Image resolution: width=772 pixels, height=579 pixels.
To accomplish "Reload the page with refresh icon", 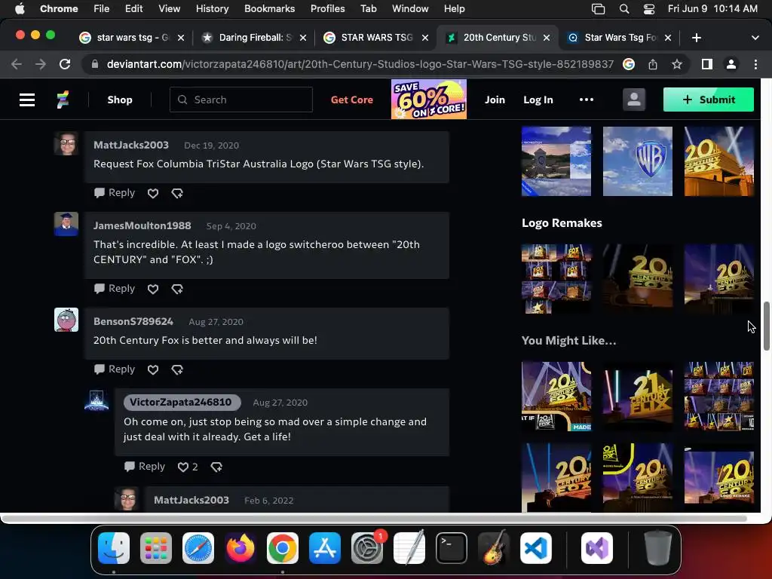I will [x=65, y=64].
